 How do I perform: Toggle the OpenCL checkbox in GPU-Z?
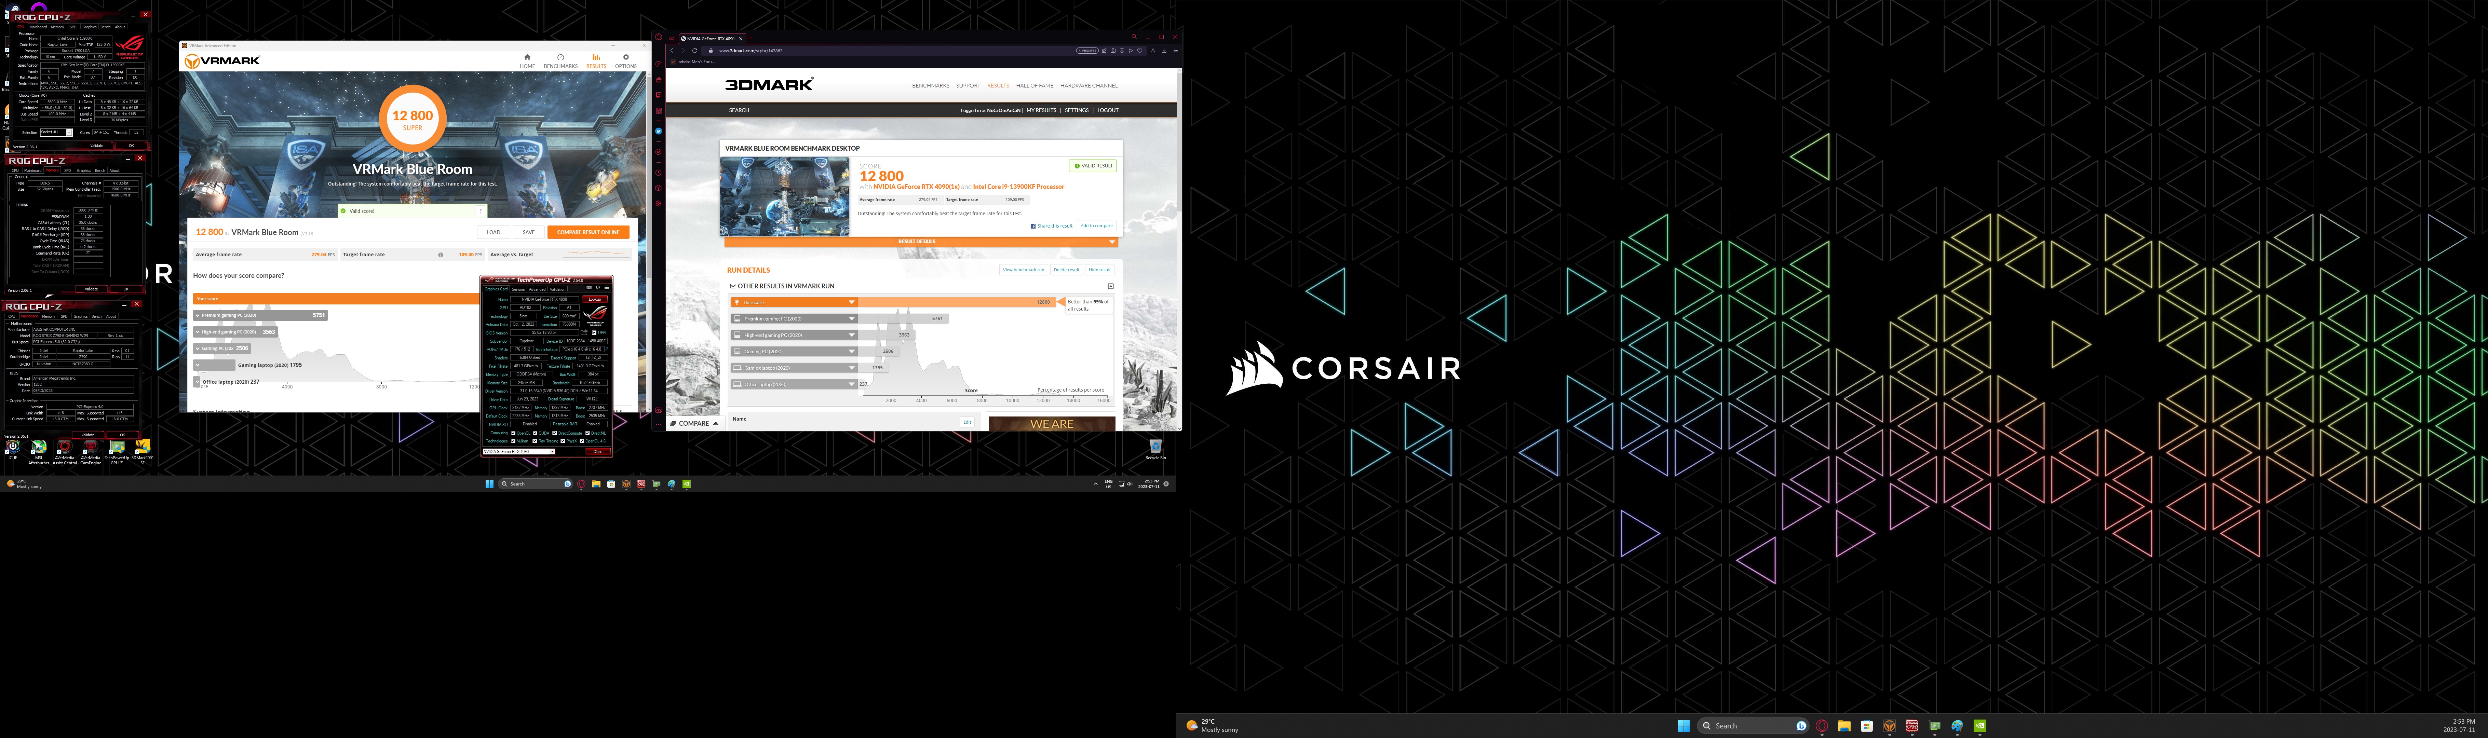coord(513,434)
